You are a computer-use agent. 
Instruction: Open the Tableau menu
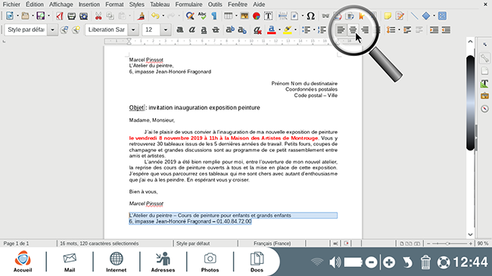click(x=160, y=5)
